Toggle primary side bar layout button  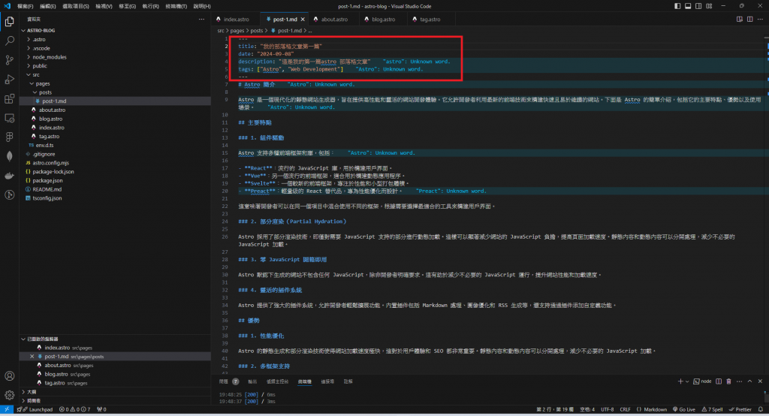pos(677,6)
